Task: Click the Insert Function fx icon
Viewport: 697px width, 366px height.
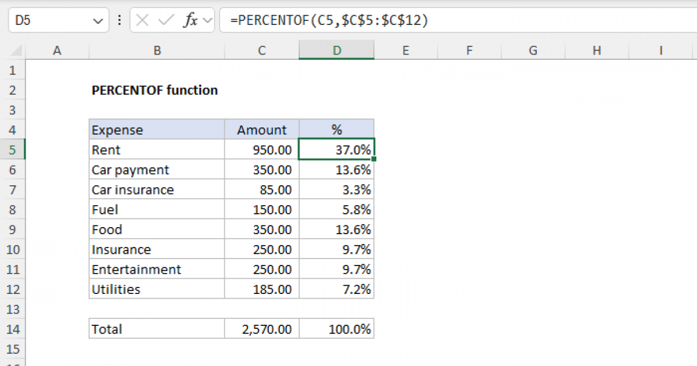Action: pos(189,21)
